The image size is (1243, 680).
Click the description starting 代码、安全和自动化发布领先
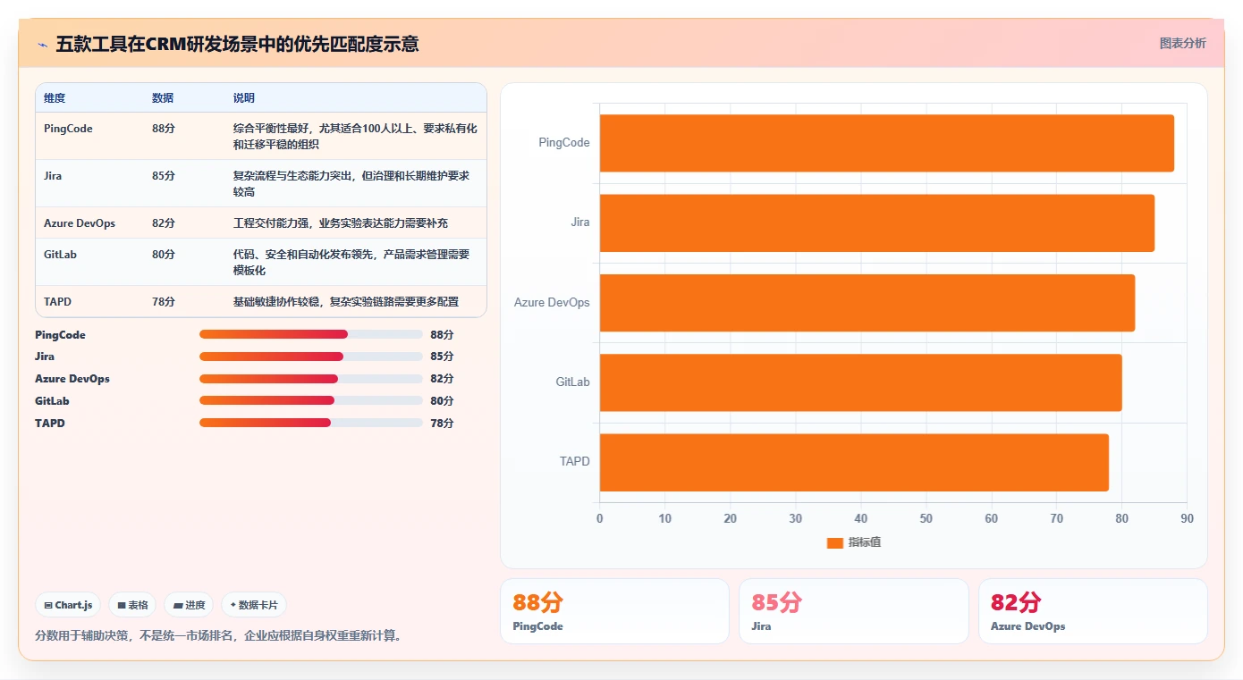(351, 263)
